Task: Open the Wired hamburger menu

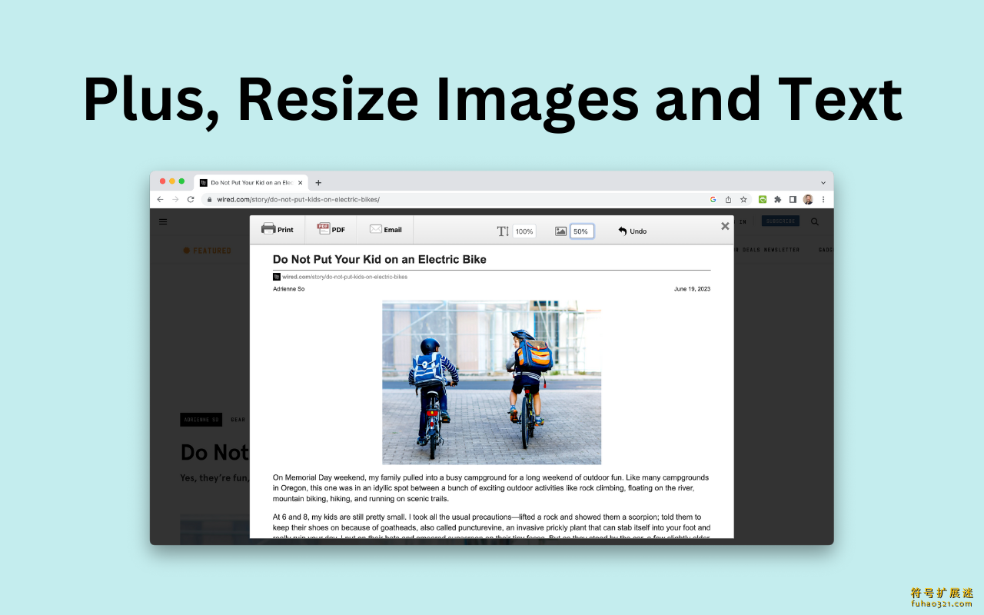Action: (163, 221)
